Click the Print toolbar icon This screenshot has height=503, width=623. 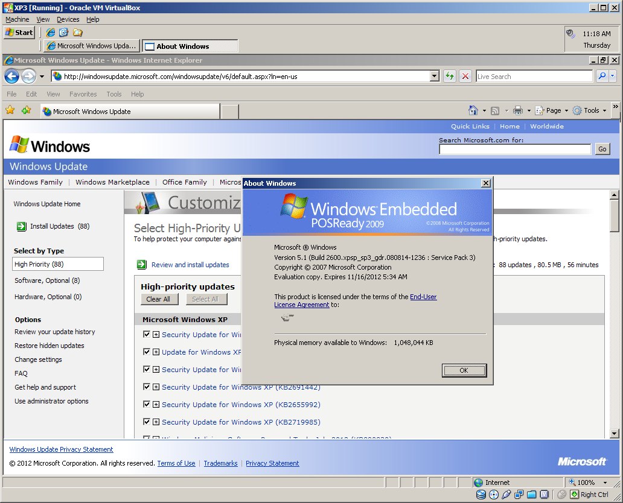pos(518,111)
